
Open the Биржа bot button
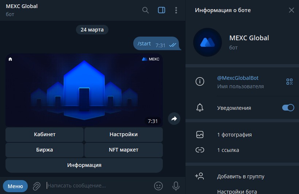click(x=45, y=150)
